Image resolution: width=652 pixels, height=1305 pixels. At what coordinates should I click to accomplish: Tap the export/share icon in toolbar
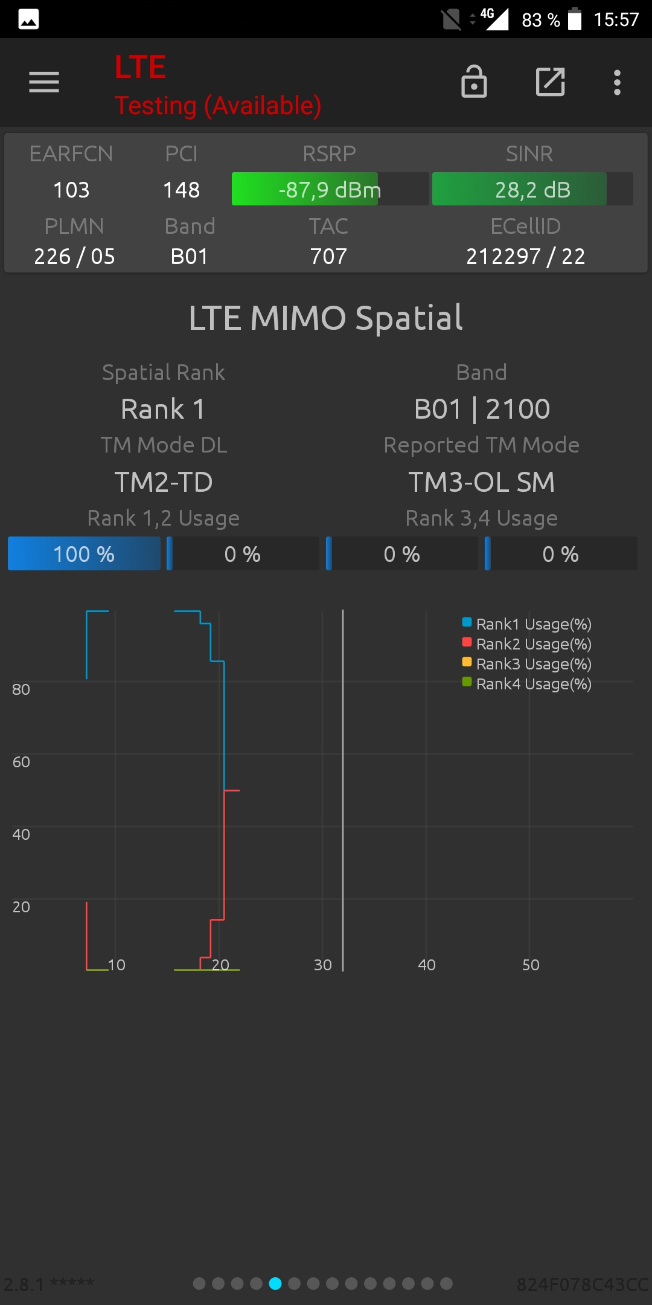pyautogui.click(x=551, y=82)
